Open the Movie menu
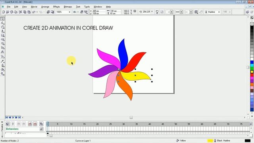This screenshot has width=254, height=143. pyautogui.click(x=34, y=7)
